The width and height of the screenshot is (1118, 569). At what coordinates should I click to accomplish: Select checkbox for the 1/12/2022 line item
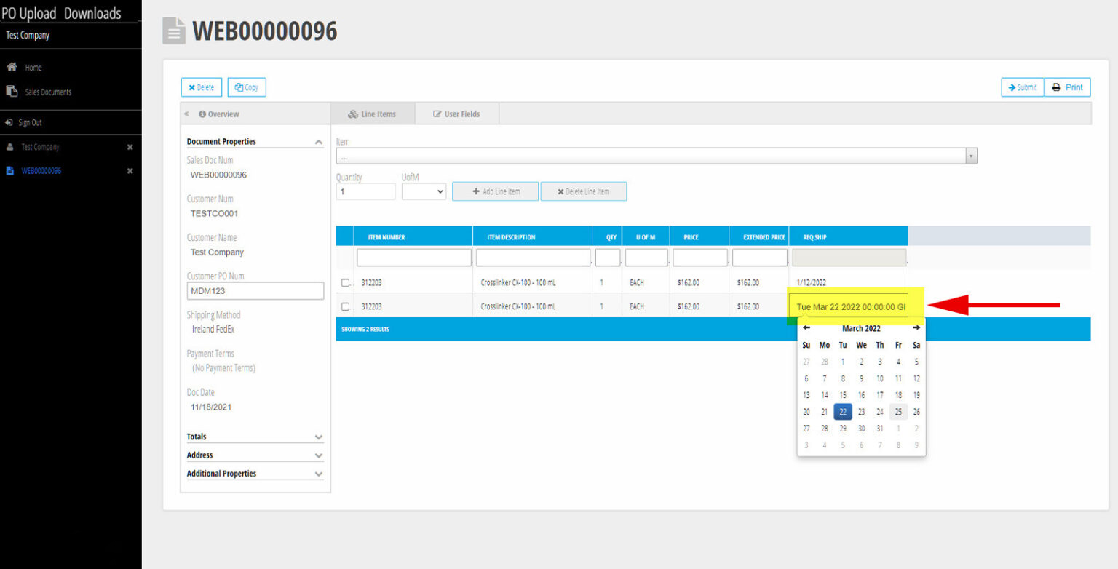click(346, 282)
